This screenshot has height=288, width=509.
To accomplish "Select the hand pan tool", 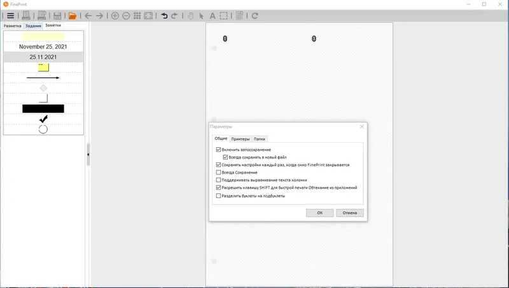I will tap(190, 15).
